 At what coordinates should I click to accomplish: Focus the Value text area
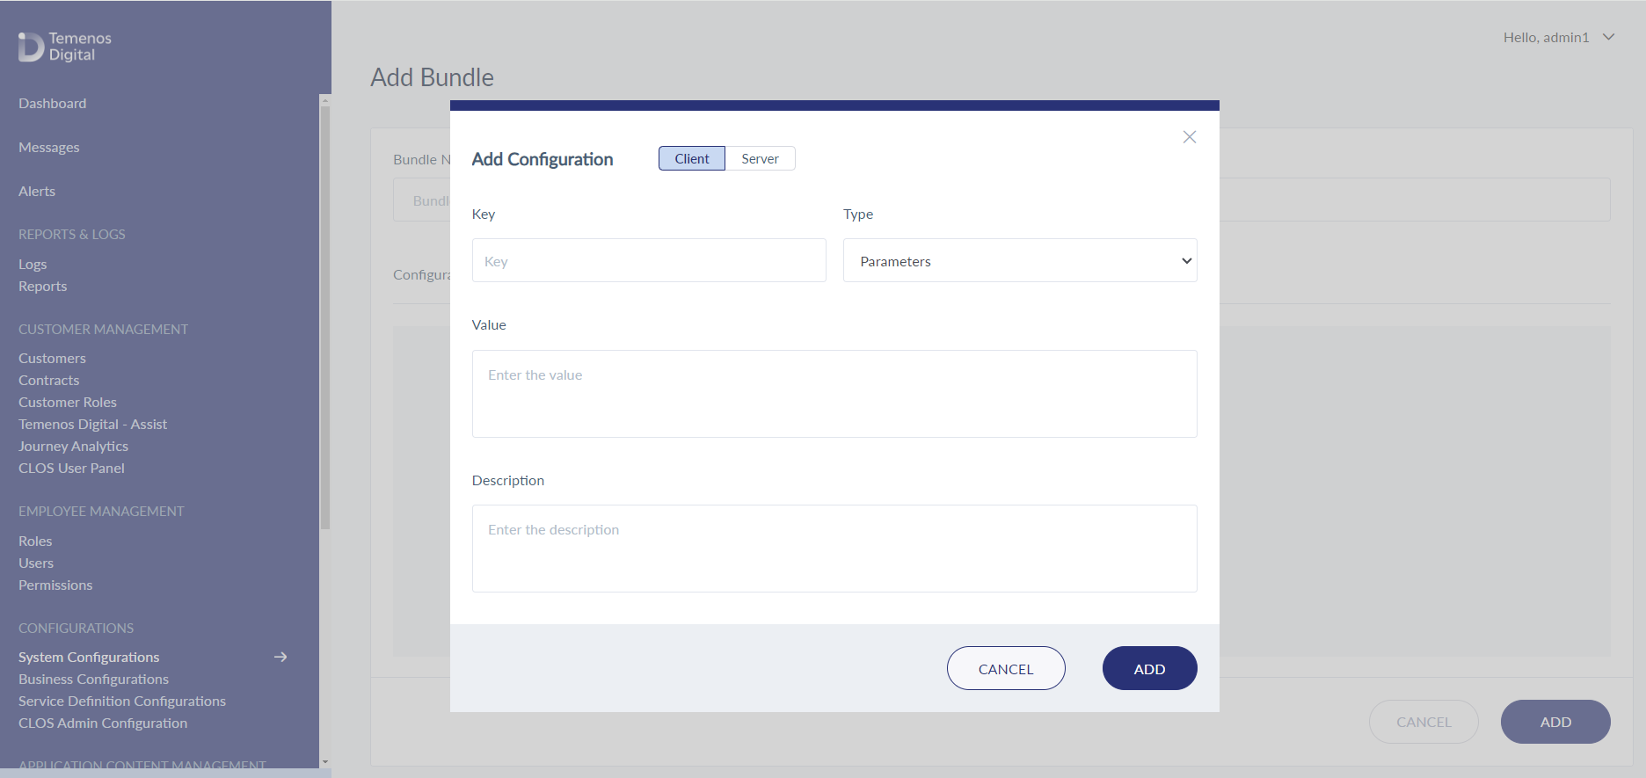tap(834, 394)
